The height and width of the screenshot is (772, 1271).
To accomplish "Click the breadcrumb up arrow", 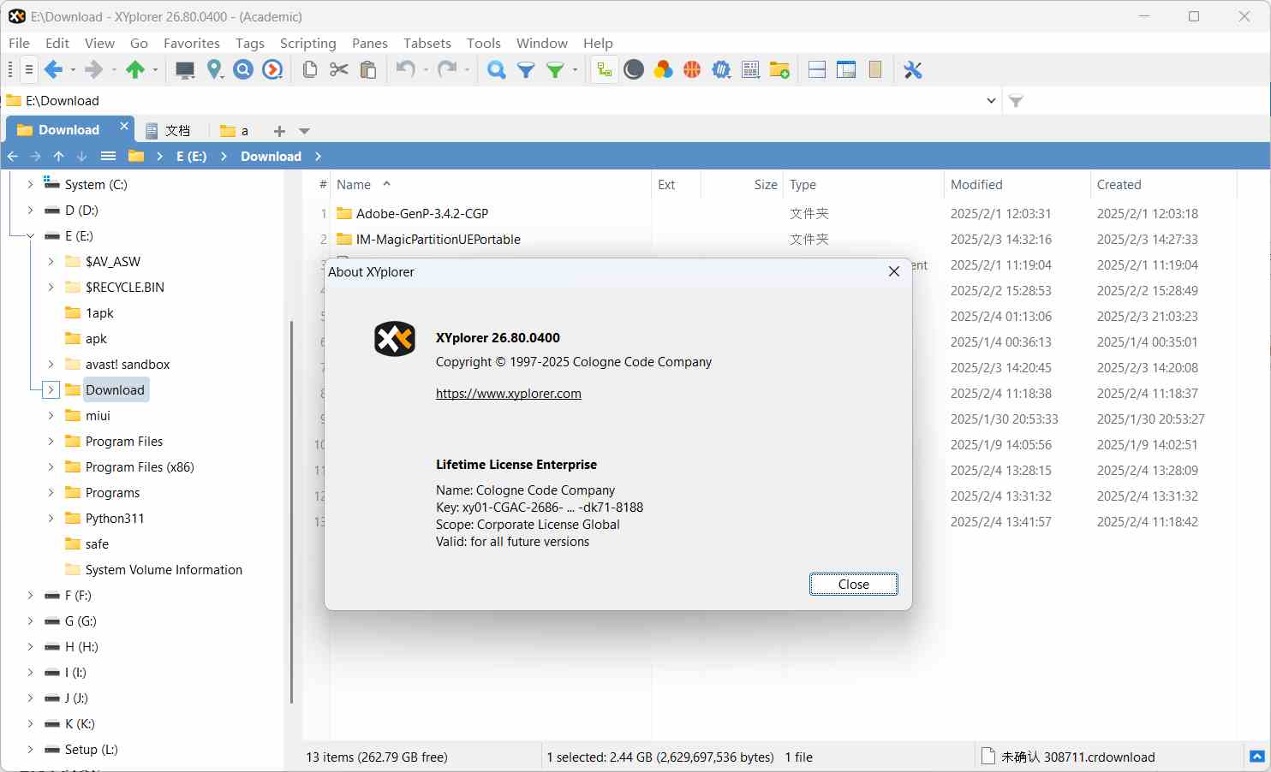I will [58, 156].
